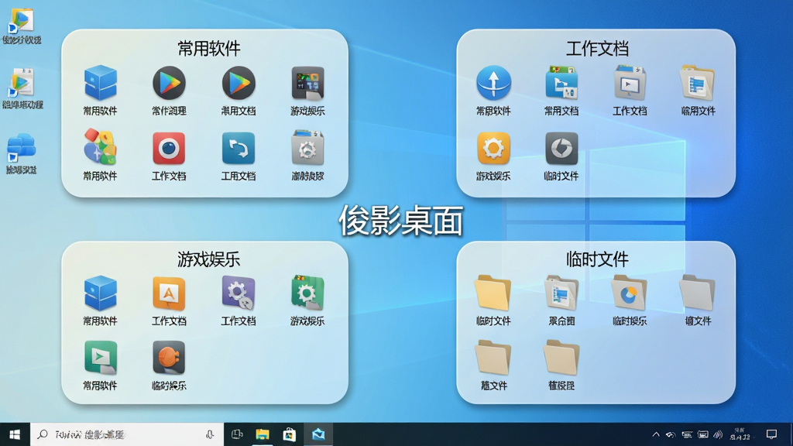Launch the orange letter A icon
The image size is (793, 446).
[x=169, y=293]
